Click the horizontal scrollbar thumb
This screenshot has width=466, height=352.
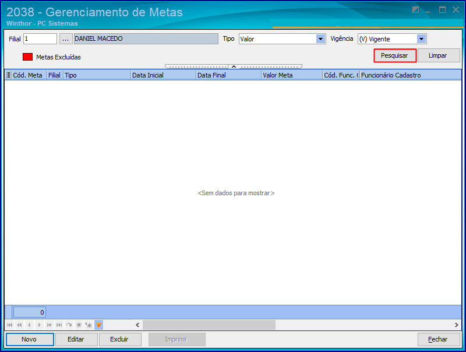point(209,325)
